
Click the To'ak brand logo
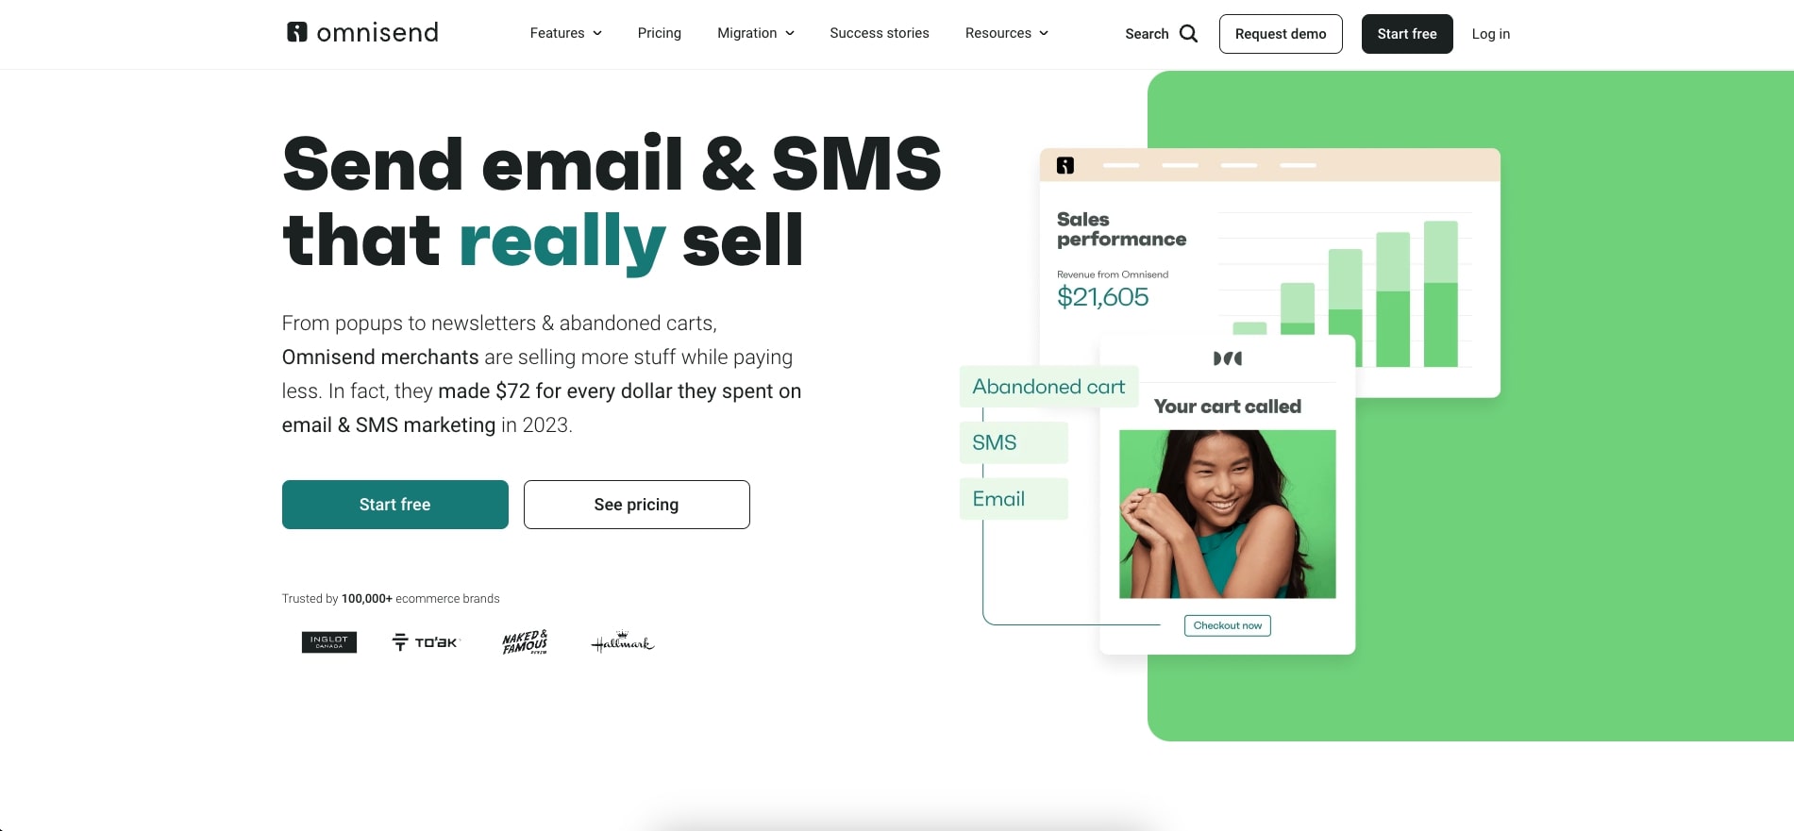(x=426, y=642)
